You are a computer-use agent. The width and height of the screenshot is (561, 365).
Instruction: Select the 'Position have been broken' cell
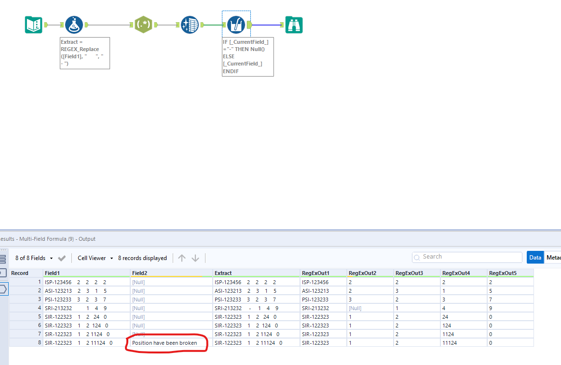point(164,343)
